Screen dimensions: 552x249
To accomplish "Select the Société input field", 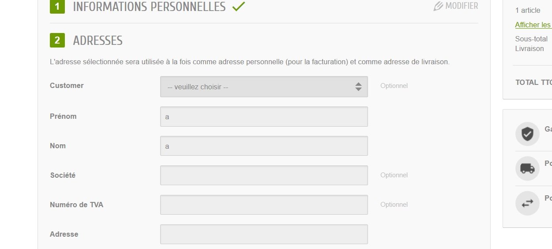I will (263, 175).
